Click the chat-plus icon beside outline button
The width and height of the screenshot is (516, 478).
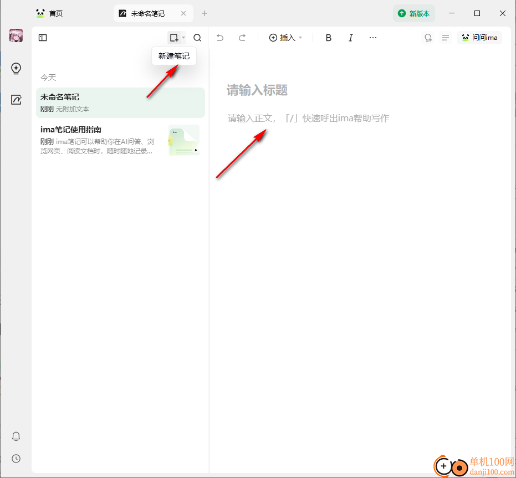coord(428,38)
